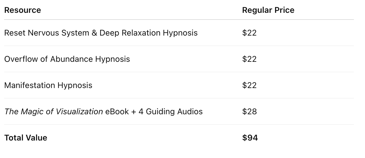This screenshot has height=158, width=365.
Task: Click the $28 eBook price
Action: (249, 112)
